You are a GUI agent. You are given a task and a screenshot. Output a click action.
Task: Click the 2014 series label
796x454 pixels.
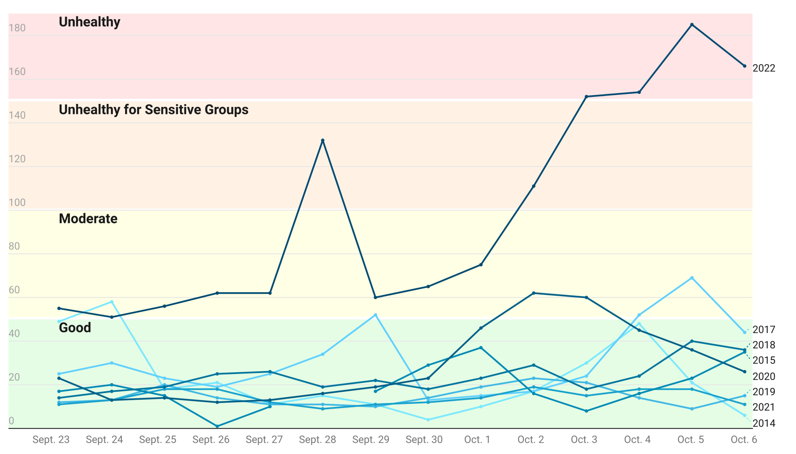763,423
